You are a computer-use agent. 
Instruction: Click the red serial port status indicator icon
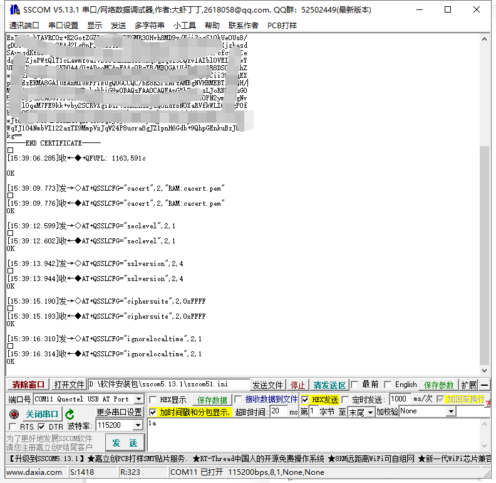[14, 414]
